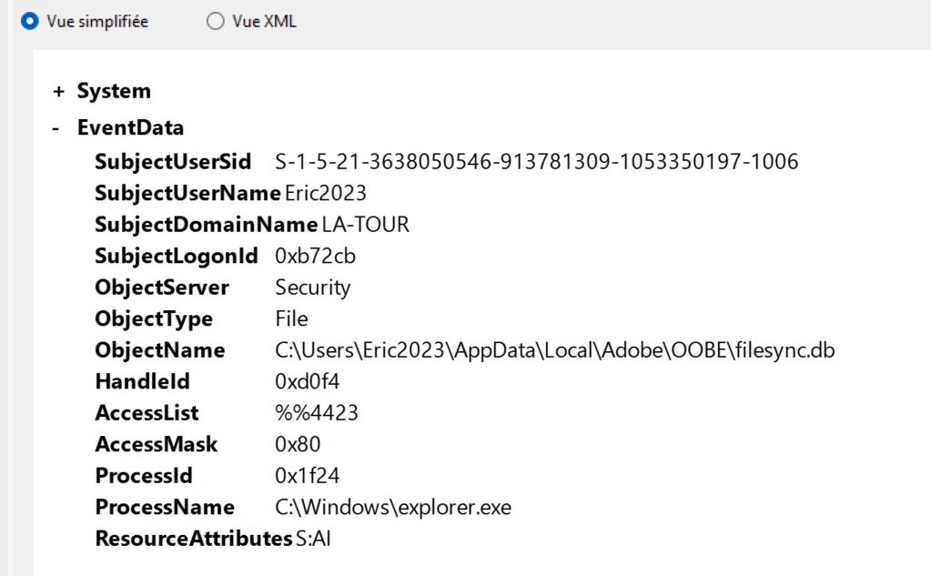Select the ProcessName value explorer.exe path

click(x=393, y=507)
